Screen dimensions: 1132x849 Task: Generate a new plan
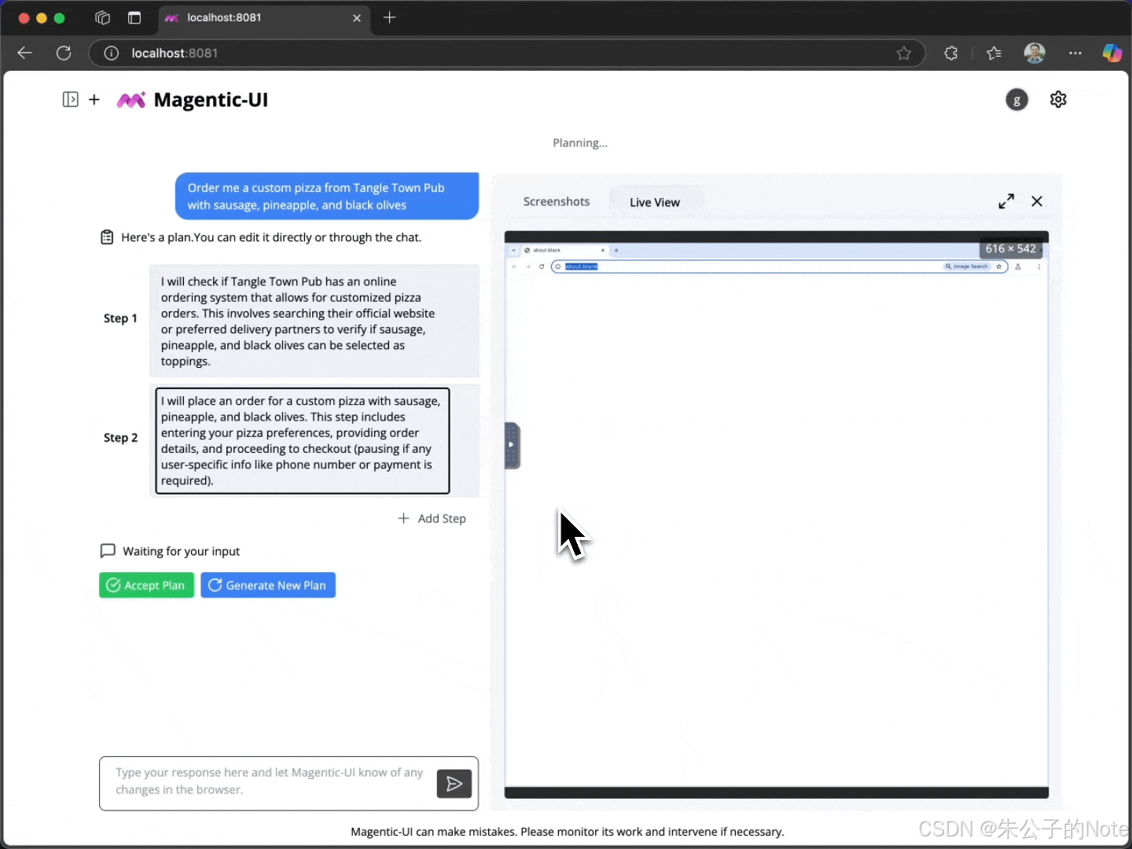coord(268,585)
